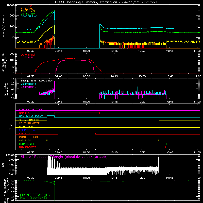This screenshot has height=203, width=203.
Task: Click the ECLIPSE FLAG label
Action: (x=28, y=130)
